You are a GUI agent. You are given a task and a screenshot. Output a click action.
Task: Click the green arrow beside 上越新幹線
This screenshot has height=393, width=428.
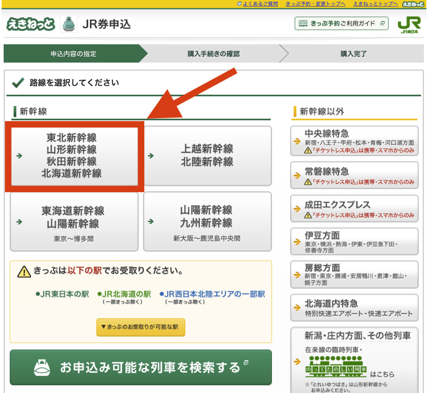(151, 156)
